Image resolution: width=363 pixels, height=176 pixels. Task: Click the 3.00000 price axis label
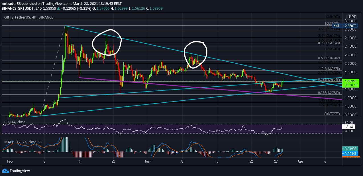pyautogui.click(x=351, y=21)
